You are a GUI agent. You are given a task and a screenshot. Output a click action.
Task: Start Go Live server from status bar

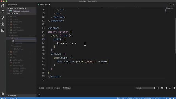point(120,98)
